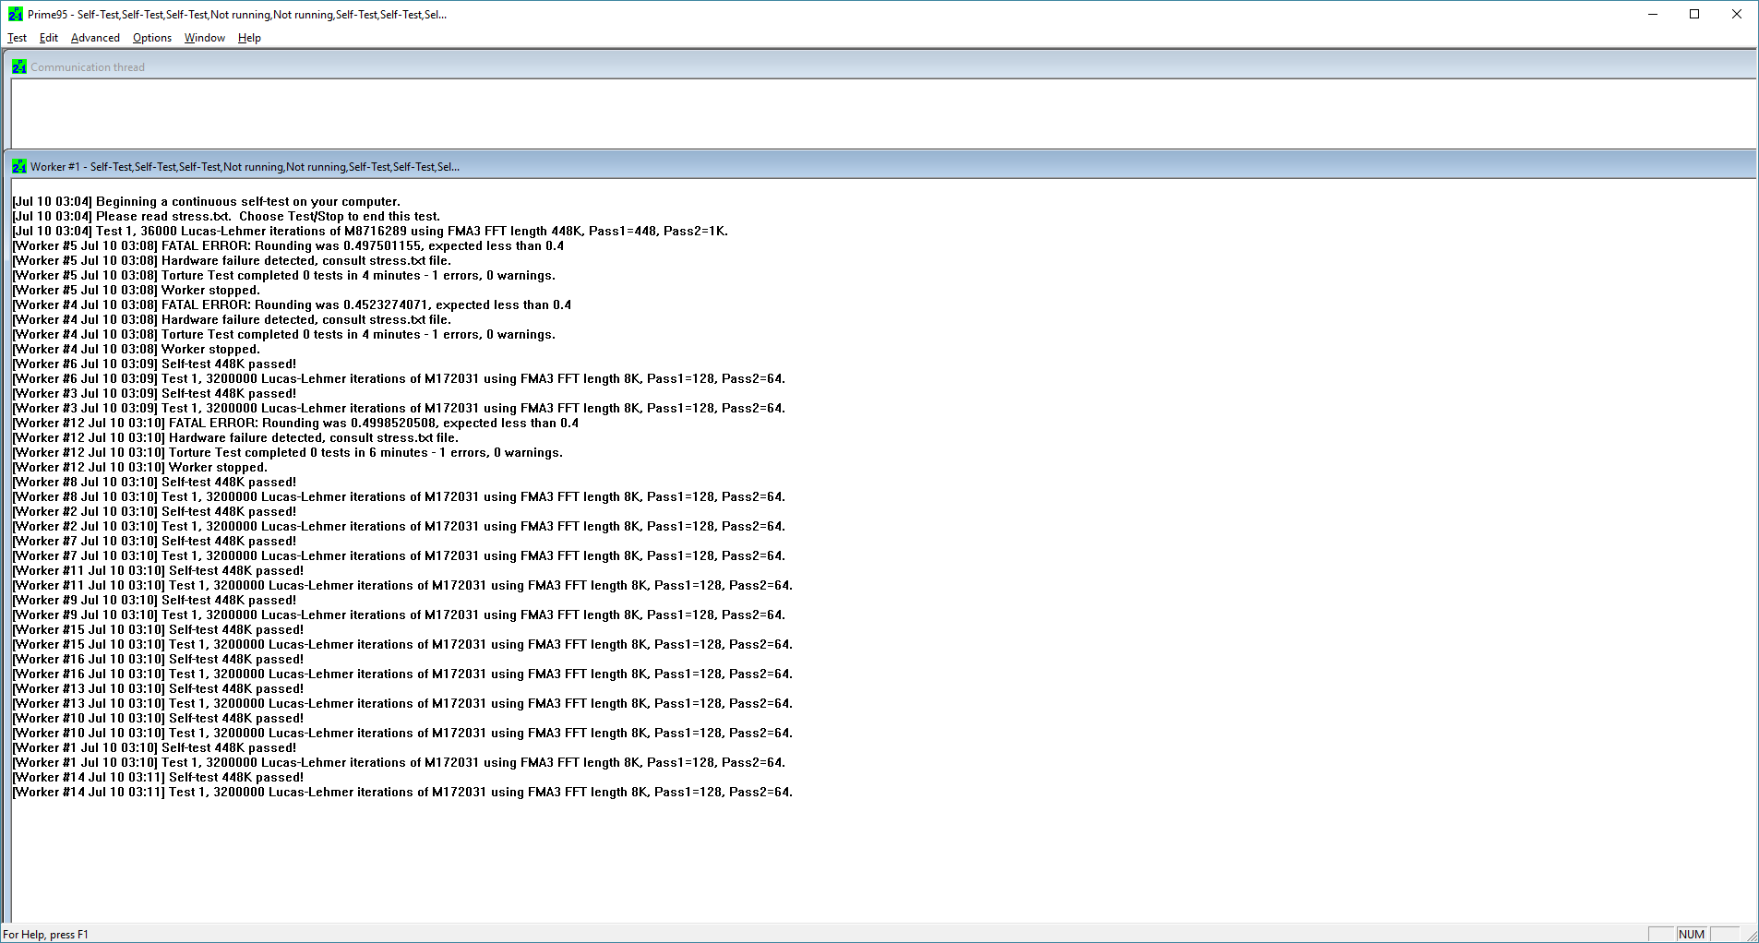Click Worker #10 'Test 1, 3200000 Lucas-Lehmer' line
This screenshot has width=1759, height=943.
[x=402, y=733]
